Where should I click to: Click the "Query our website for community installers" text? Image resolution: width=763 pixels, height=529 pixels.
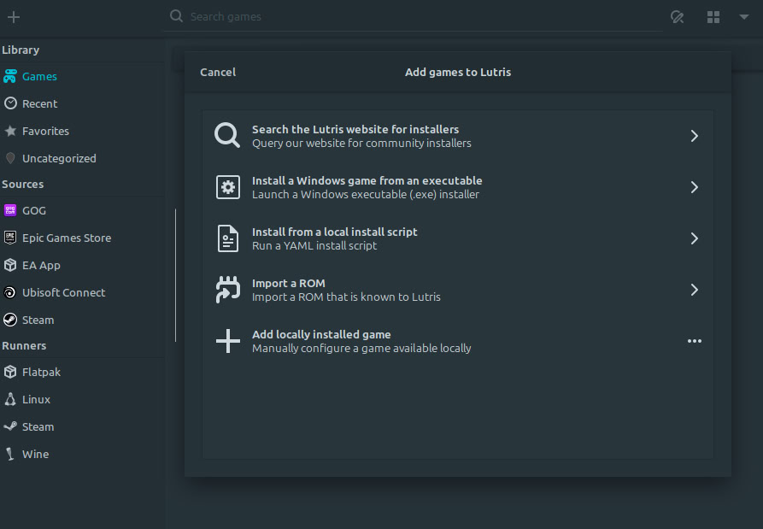click(x=361, y=143)
